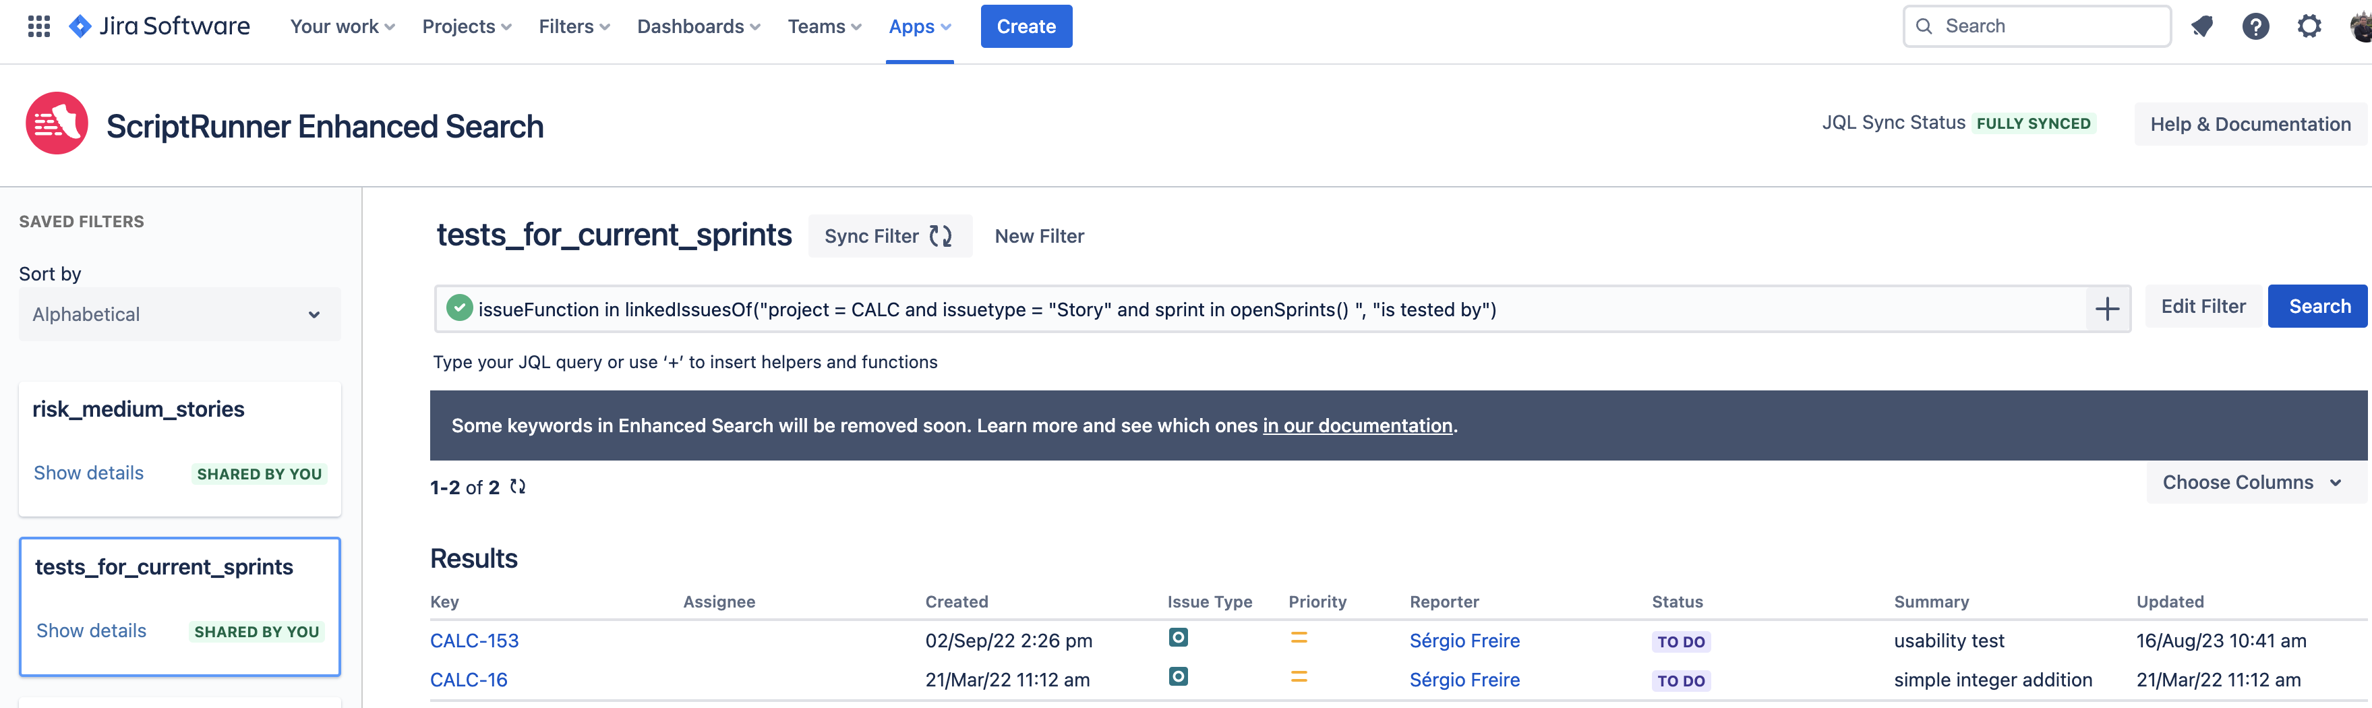Viewport: 2372px width, 708px height.
Task: Show details for risk_medium_stories filter
Action: [88, 473]
